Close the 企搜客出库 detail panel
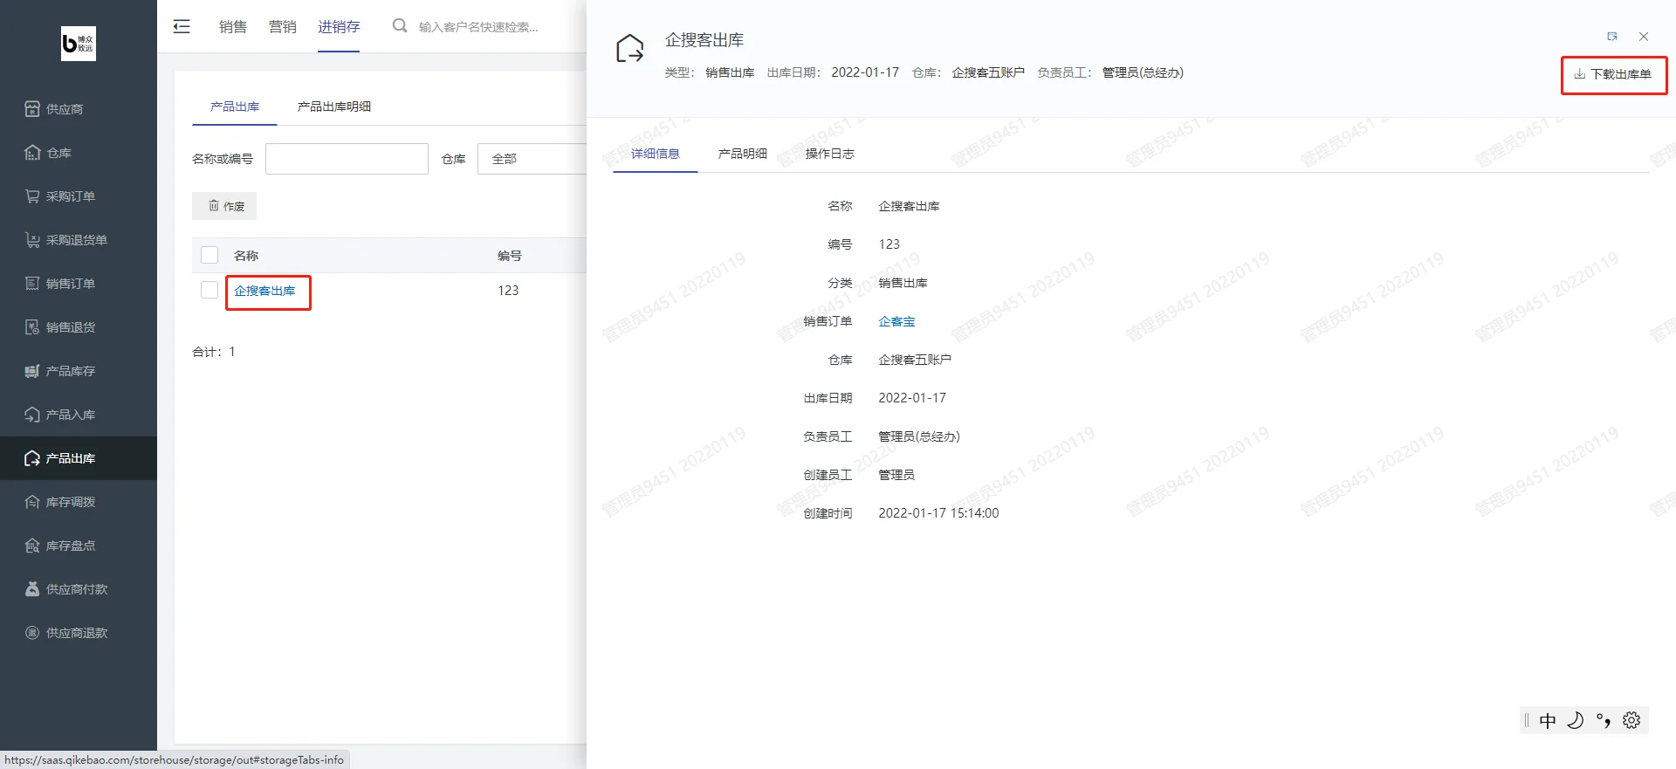 point(1644,37)
